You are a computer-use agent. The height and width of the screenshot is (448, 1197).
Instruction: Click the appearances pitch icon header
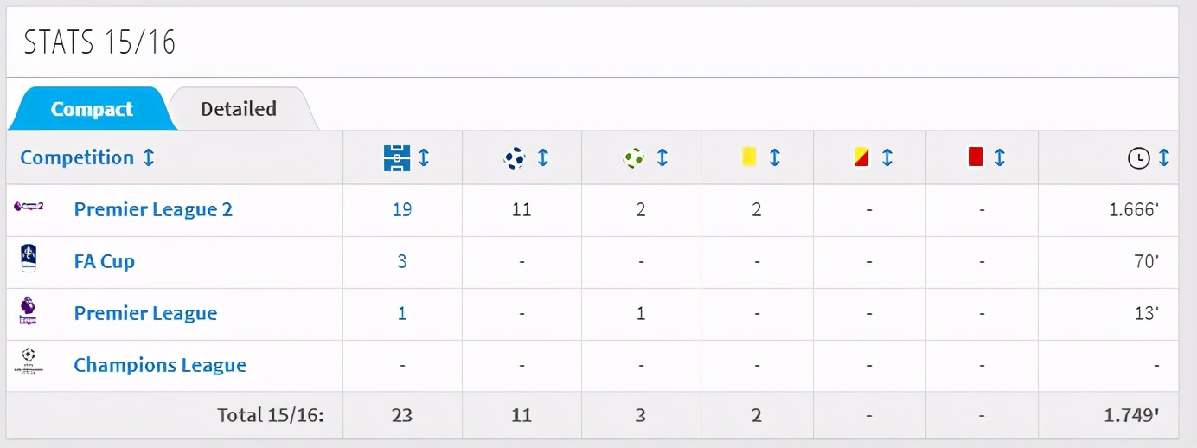click(396, 157)
